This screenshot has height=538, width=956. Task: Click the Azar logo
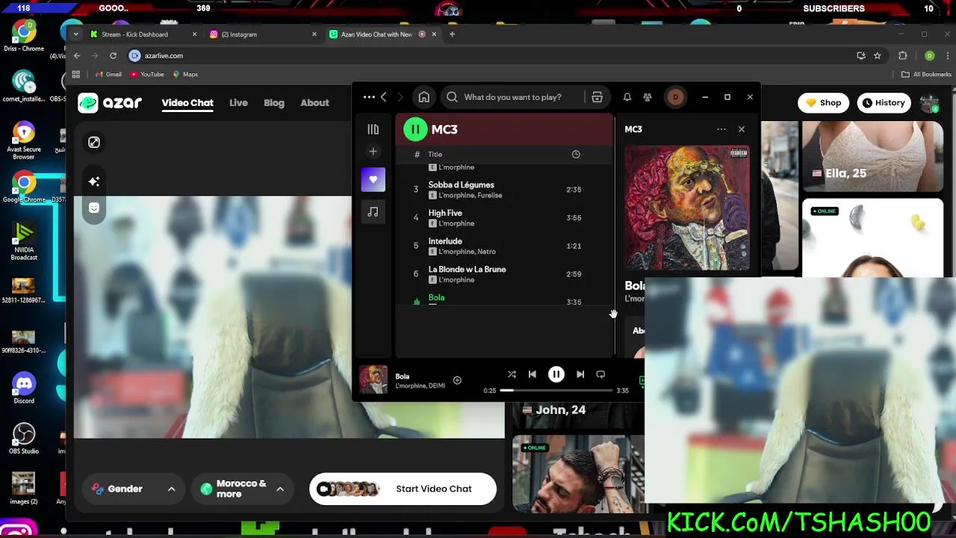110,103
